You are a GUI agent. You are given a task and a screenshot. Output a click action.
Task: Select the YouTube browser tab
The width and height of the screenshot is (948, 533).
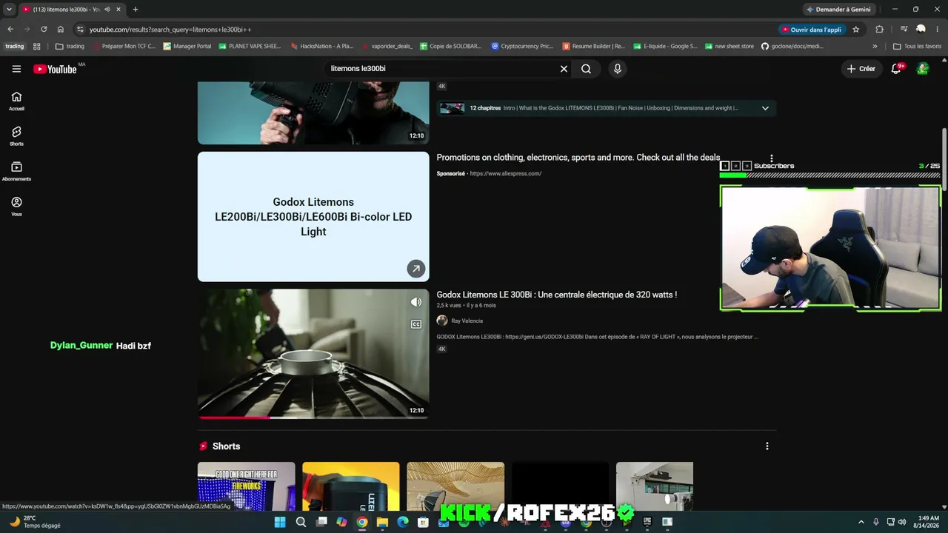coord(72,10)
